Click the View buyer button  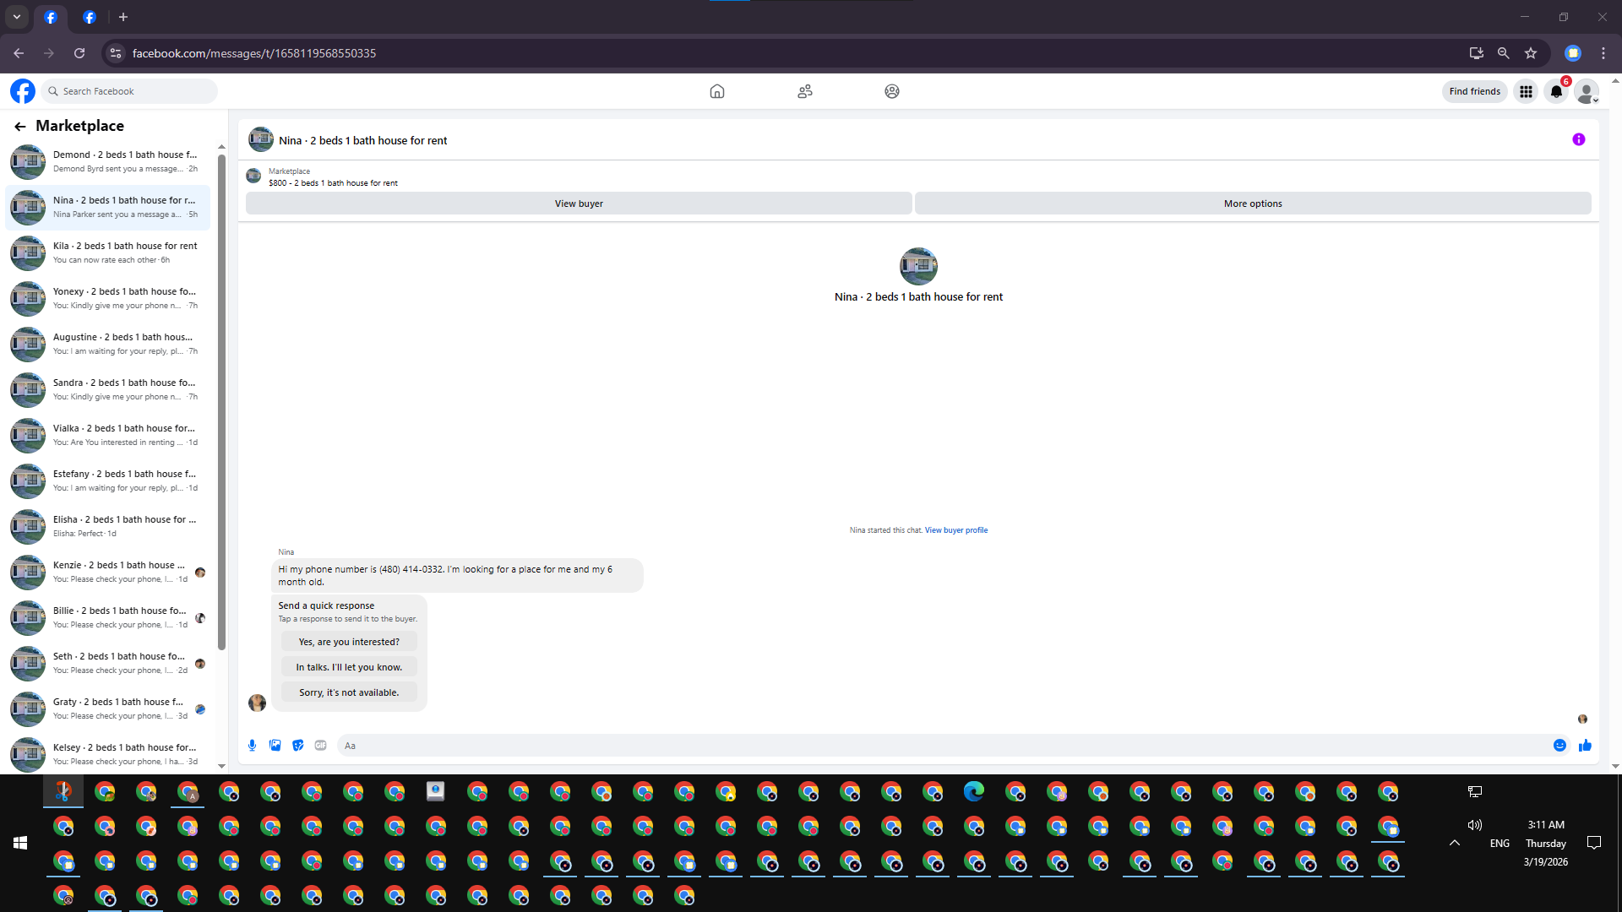[579, 204]
